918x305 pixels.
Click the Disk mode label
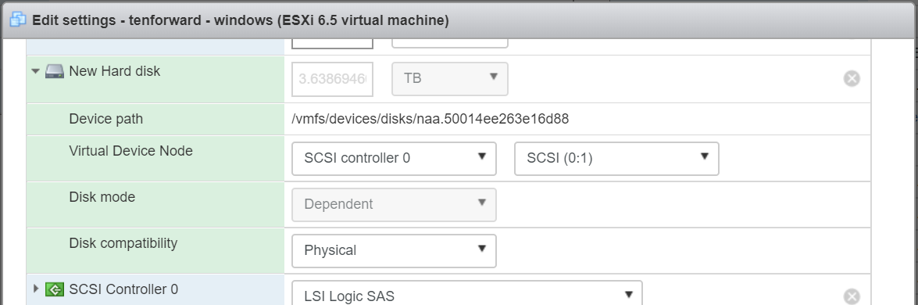[x=102, y=197]
